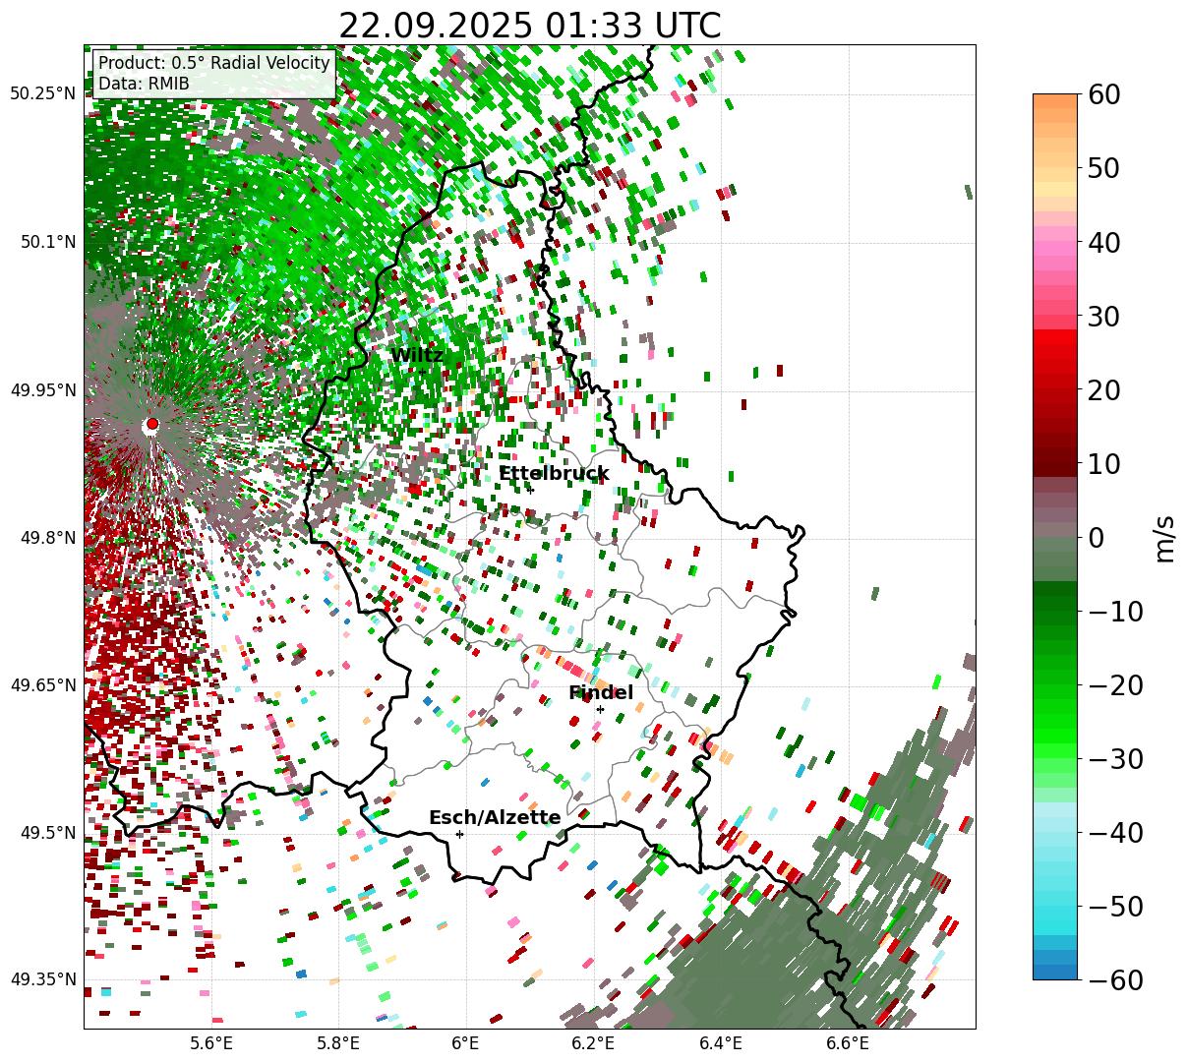Click the 6°E longitude tick label
The width and height of the screenshot is (1187, 1063).
point(465,1043)
